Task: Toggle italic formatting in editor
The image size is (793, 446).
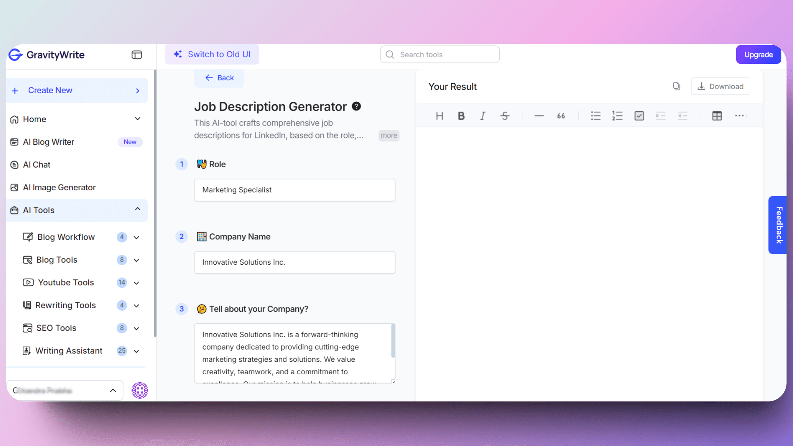Action: (x=483, y=116)
